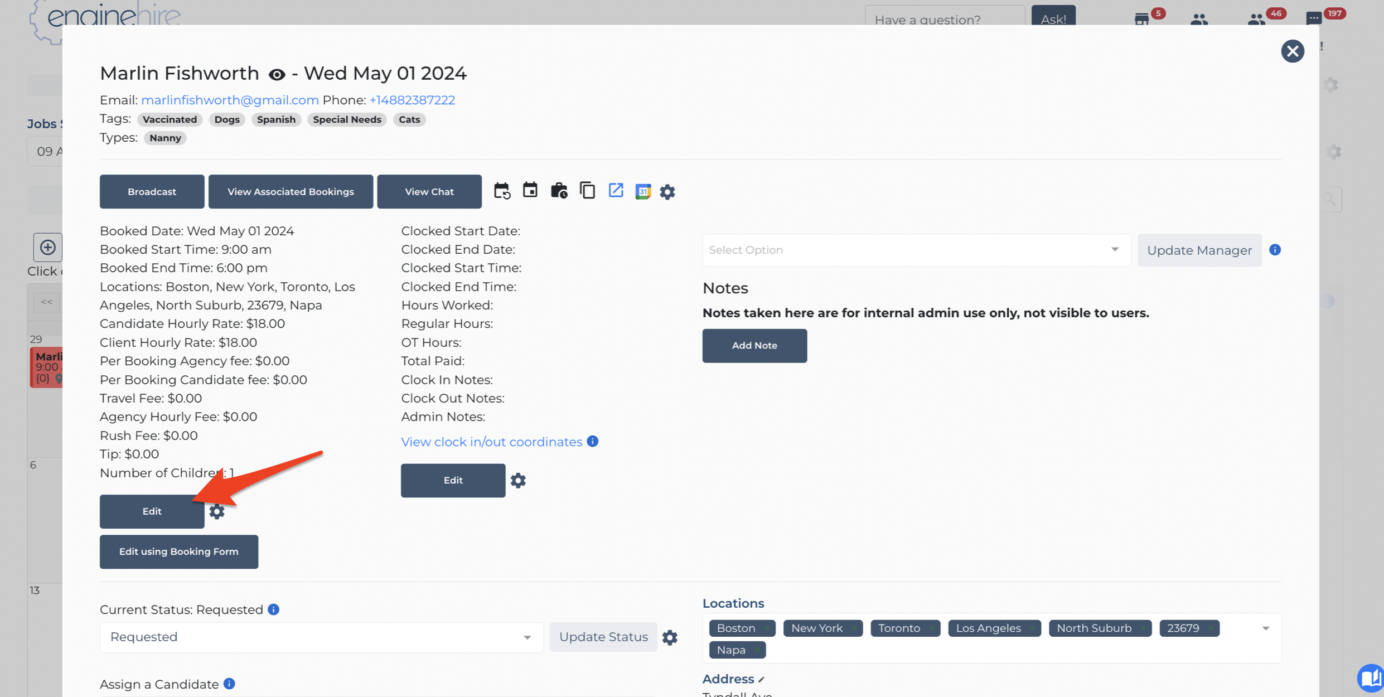Image resolution: width=1384 pixels, height=697 pixels.
Task: Click the briefcase with clock icon
Action: coord(559,191)
